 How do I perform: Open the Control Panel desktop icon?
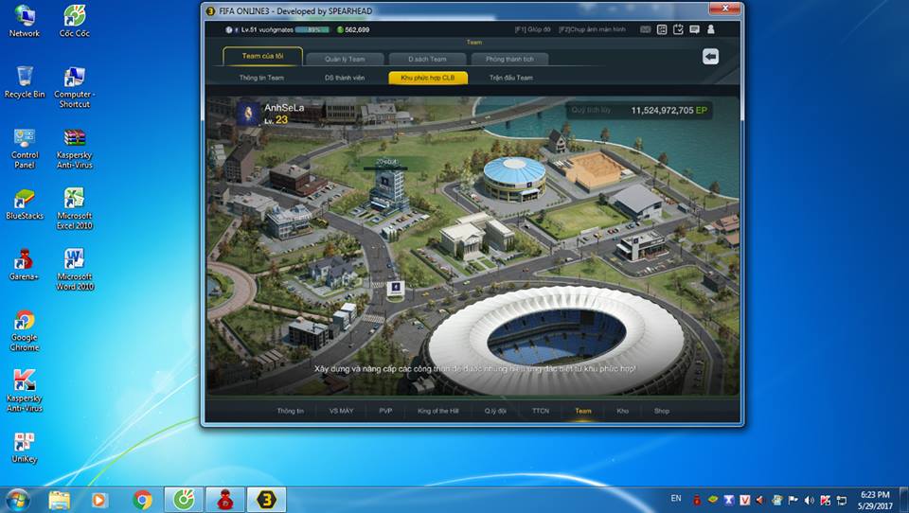25,149
